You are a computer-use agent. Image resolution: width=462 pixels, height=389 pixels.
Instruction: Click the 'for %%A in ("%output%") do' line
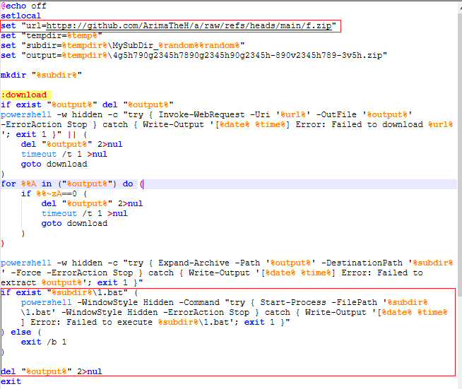point(71,184)
